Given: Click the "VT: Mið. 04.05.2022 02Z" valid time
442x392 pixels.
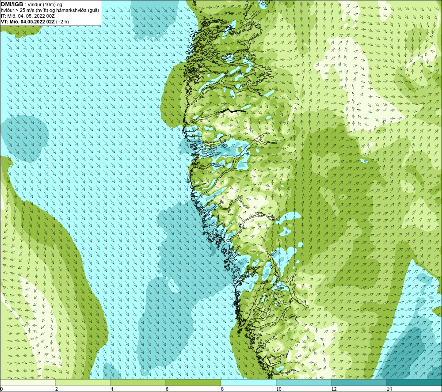Looking at the screenshot, I should [x=27, y=21].
